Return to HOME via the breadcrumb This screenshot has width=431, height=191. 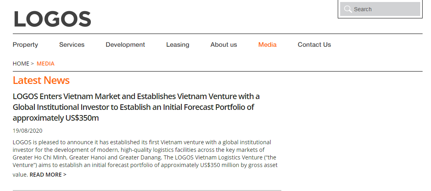[x=21, y=64]
